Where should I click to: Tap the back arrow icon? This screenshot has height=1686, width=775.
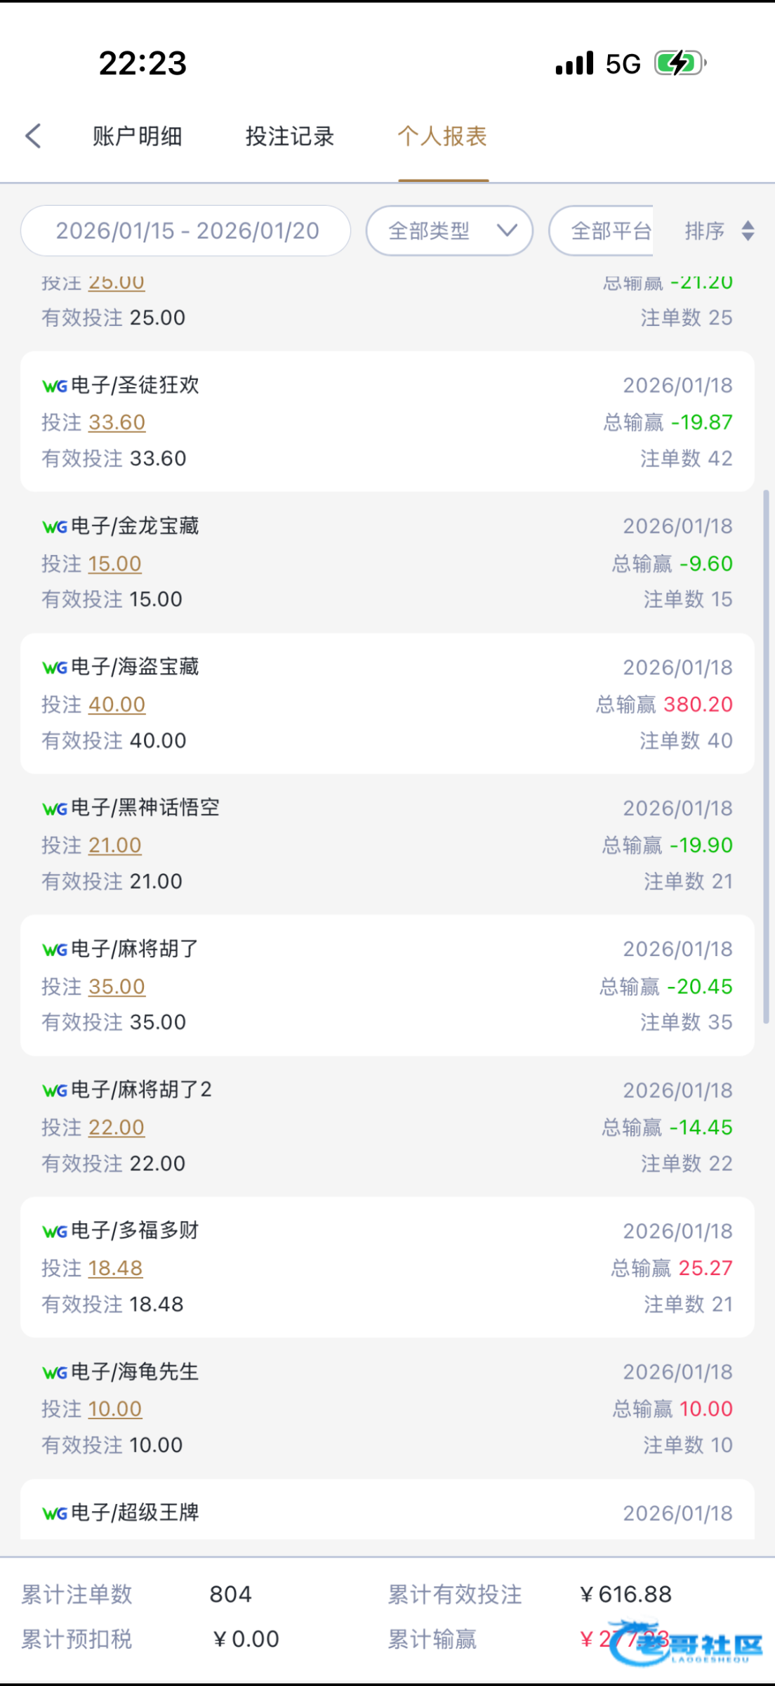click(x=34, y=136)
